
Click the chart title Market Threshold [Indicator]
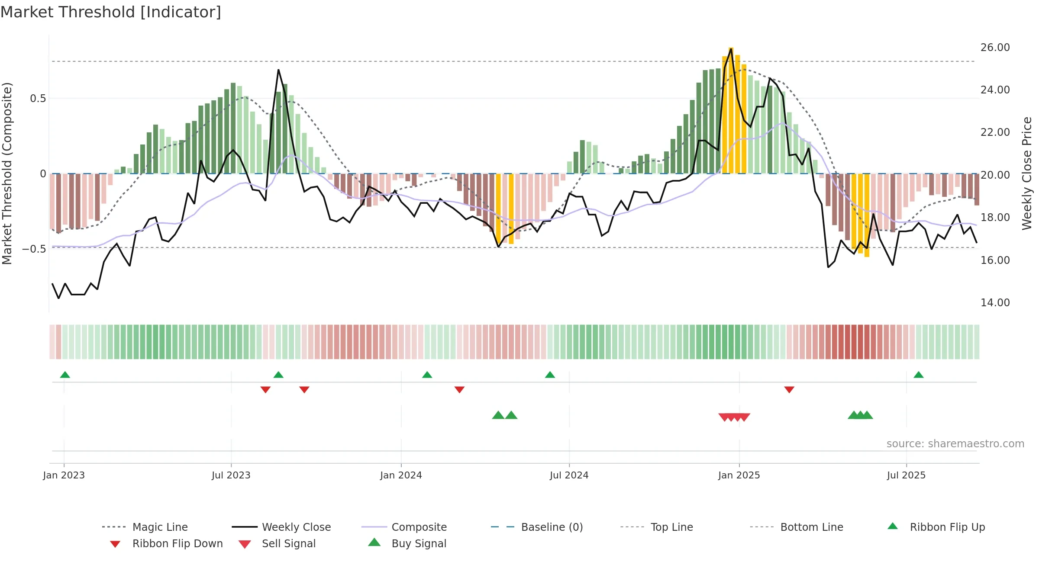pyautogui.click(x=111, y=12)
